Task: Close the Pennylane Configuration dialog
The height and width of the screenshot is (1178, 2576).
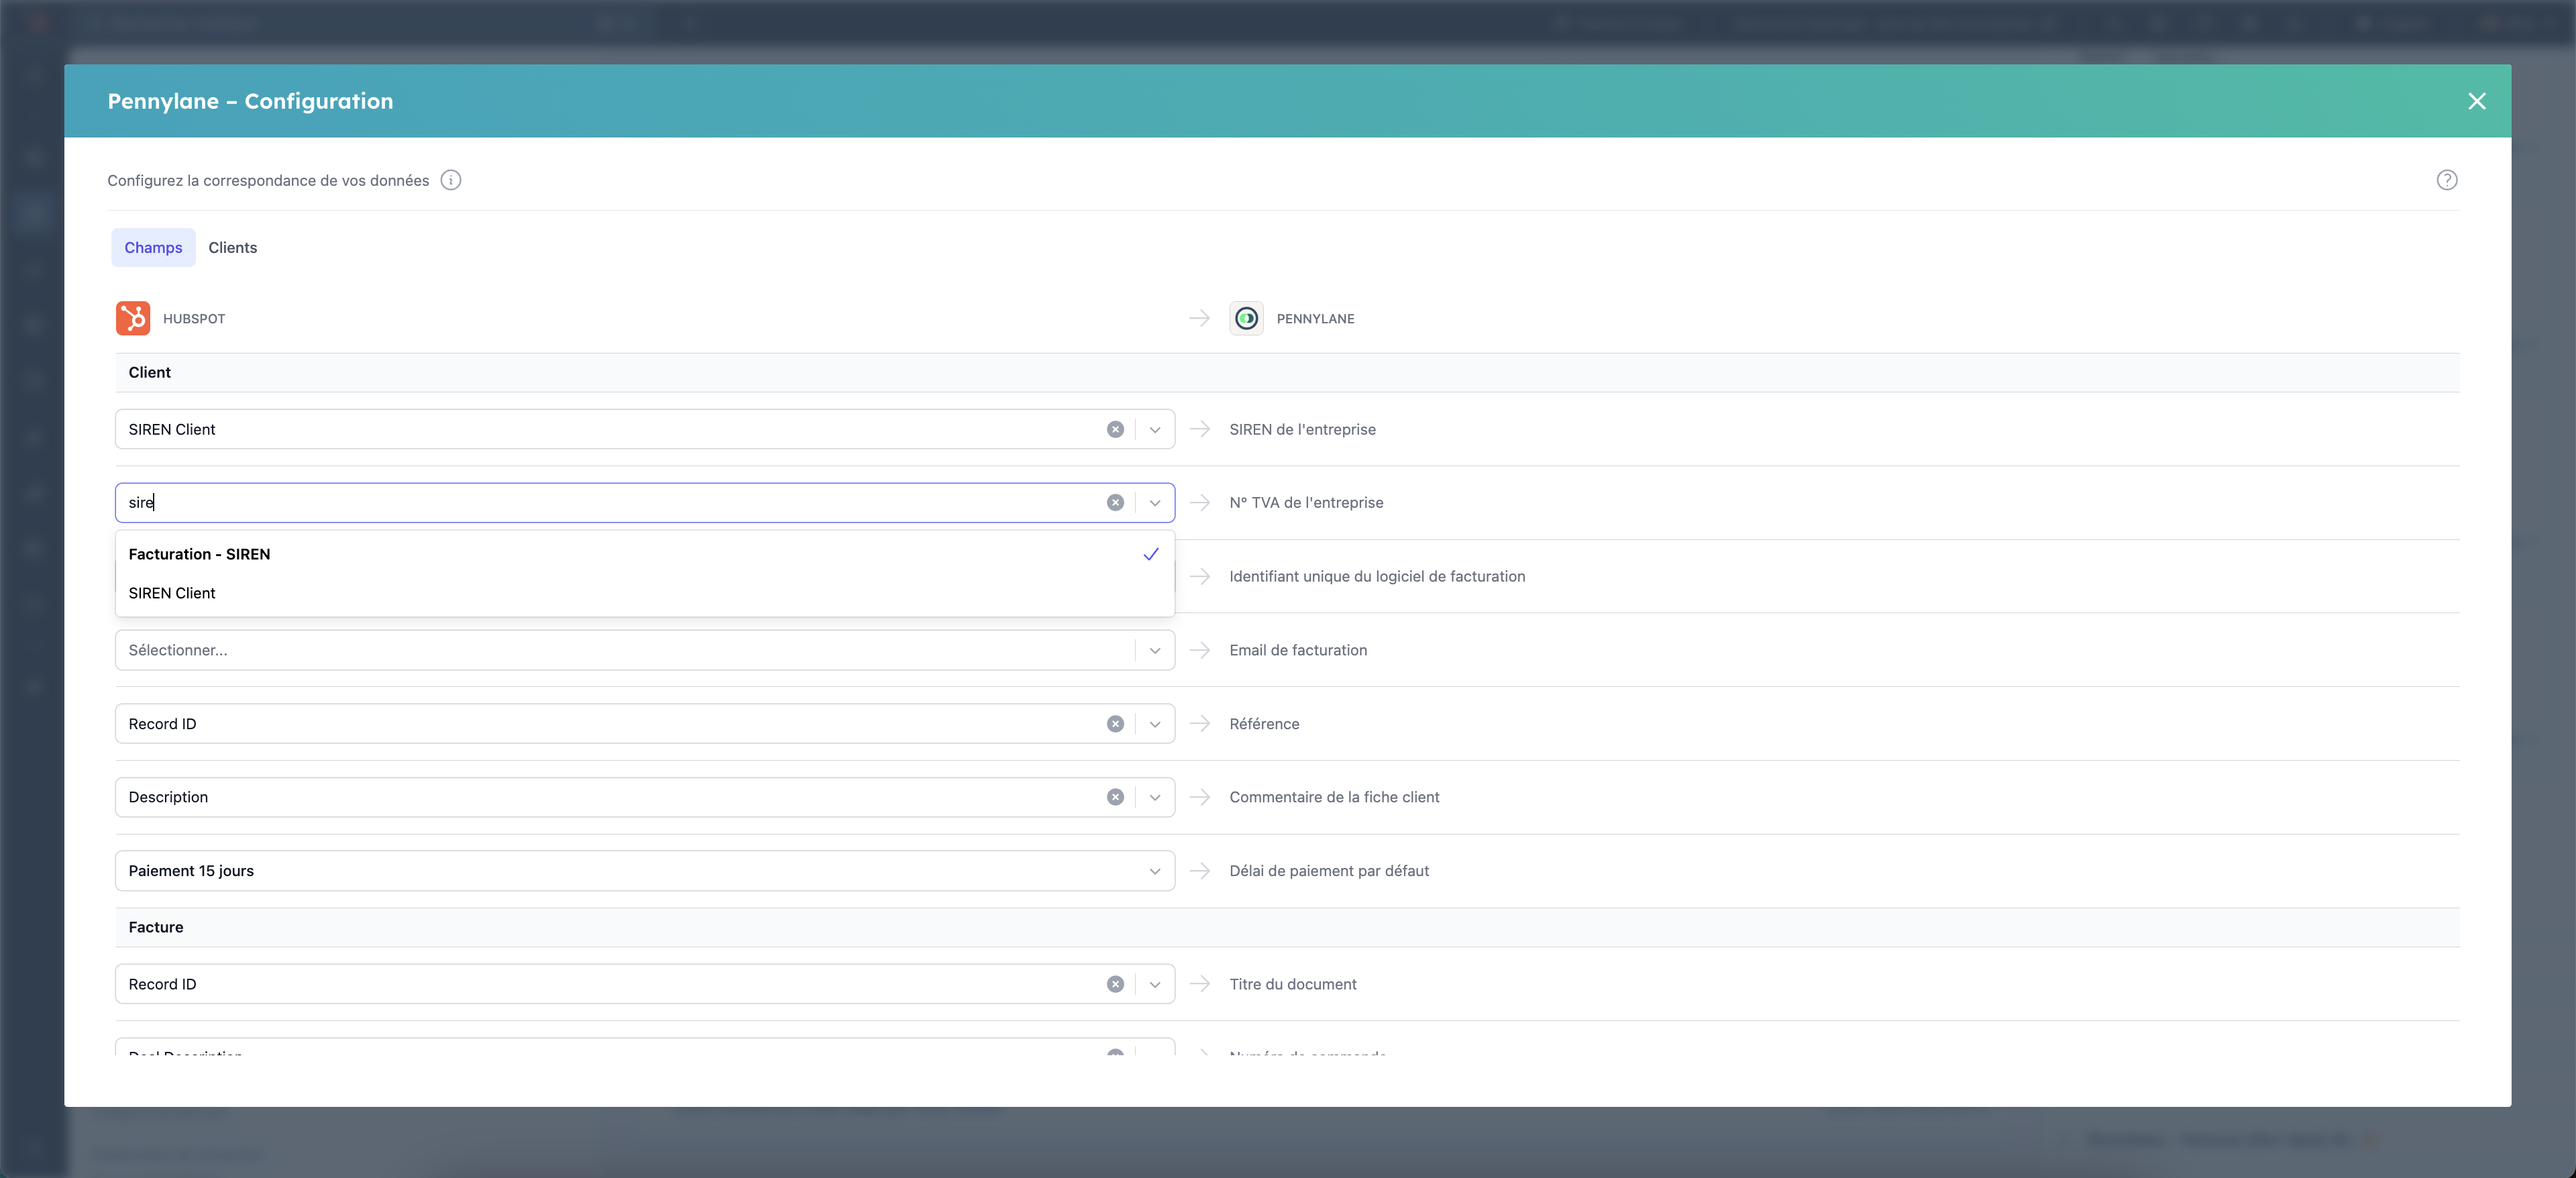Action: [x=2476, y=101]
